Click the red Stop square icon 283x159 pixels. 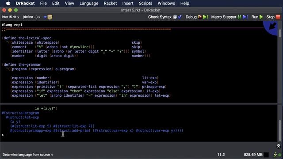278,17
